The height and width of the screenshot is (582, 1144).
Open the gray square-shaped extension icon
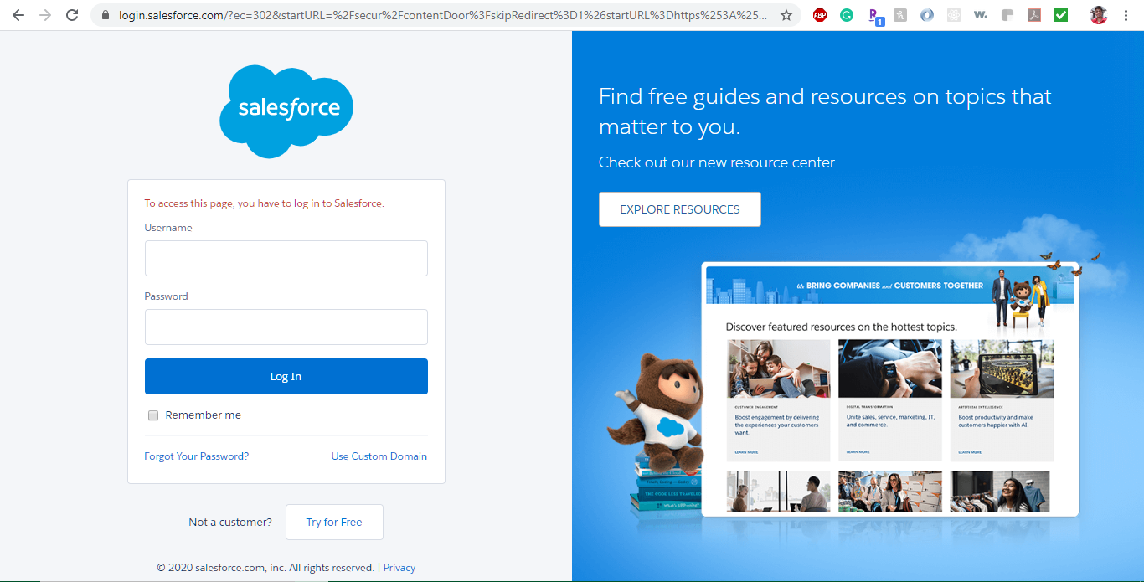click(1007, 15)
